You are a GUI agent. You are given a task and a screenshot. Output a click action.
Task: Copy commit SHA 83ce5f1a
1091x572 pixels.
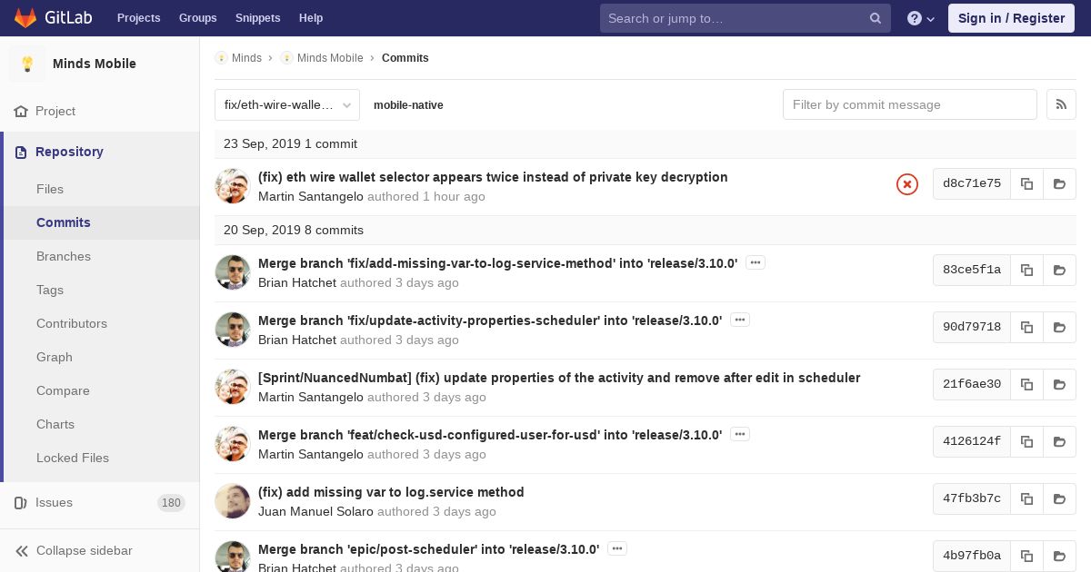pos(1026,270)
